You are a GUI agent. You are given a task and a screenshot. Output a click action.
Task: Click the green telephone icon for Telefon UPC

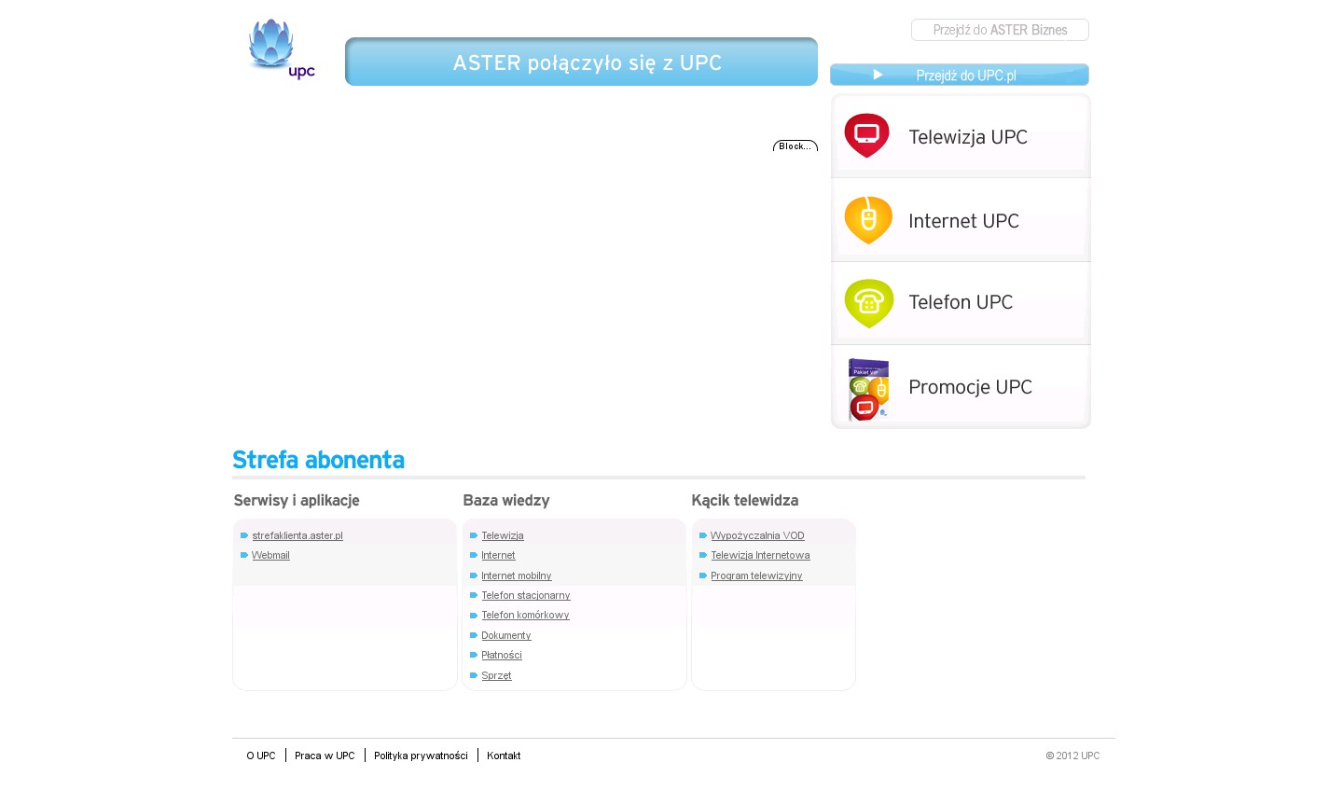pos(868,303)
